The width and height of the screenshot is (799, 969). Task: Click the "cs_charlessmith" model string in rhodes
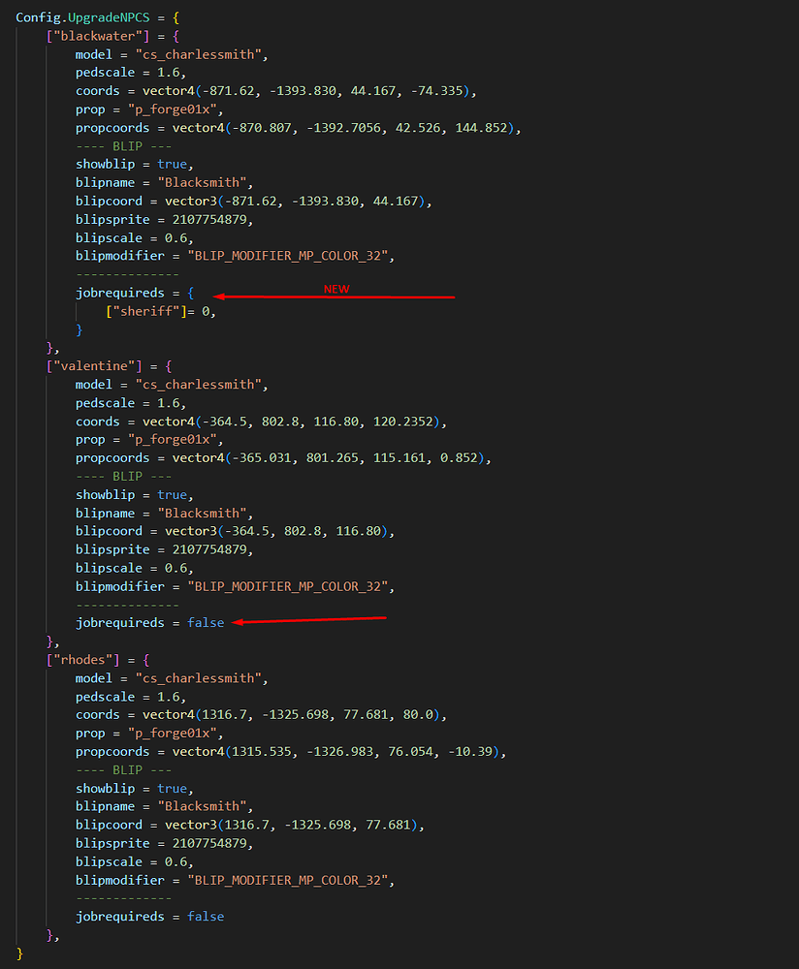click(202, 678)
